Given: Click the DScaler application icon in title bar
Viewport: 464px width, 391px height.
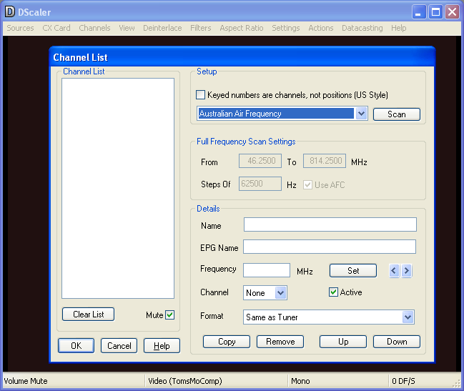Looking at the screenshot, I should click(10, 12).
